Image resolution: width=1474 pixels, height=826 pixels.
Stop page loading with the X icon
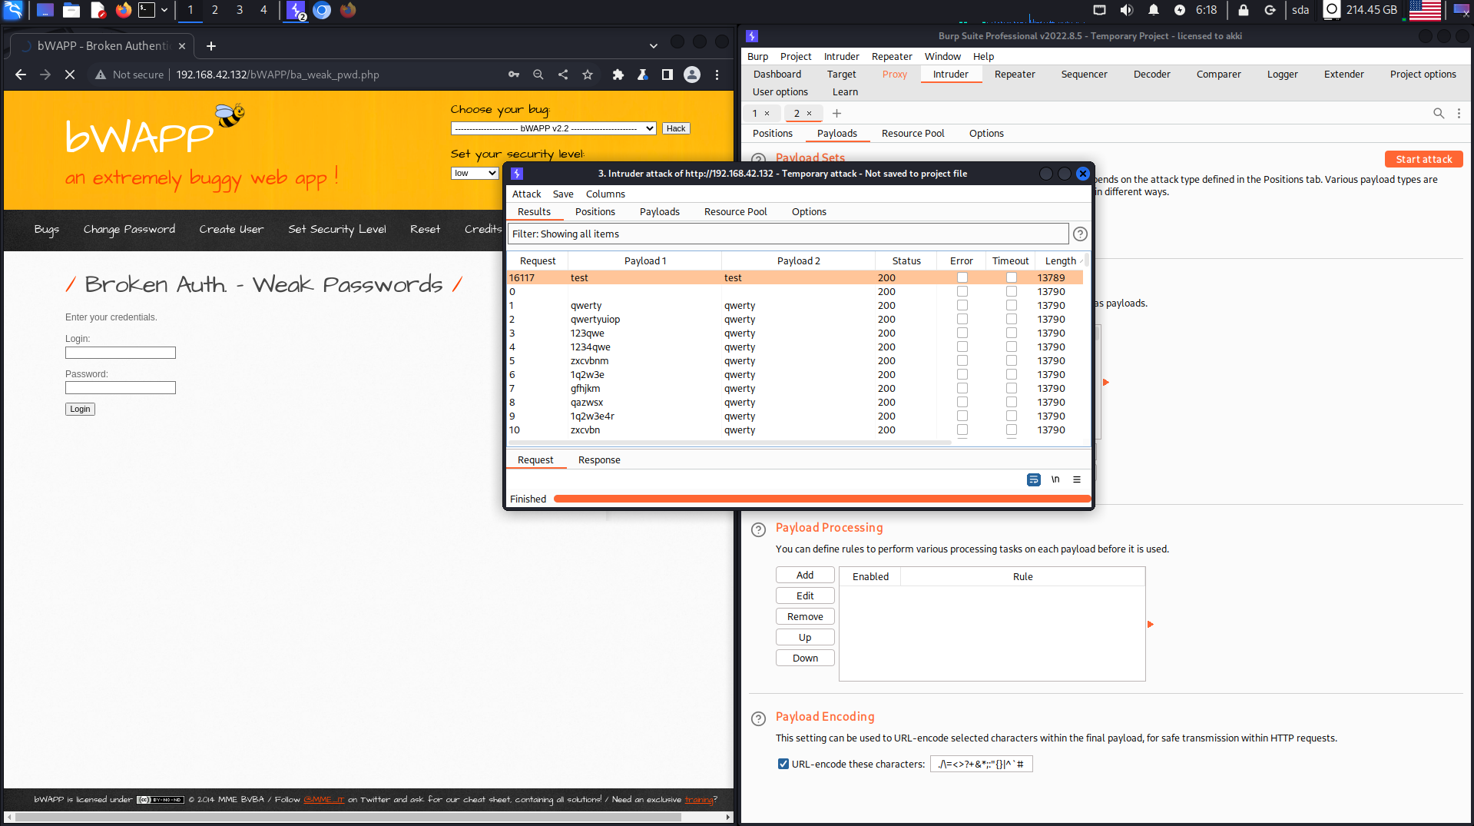(69, 75)
